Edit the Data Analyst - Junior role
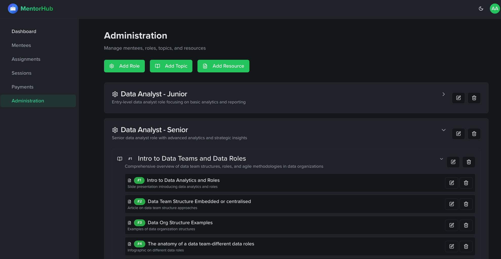The image size is (501, 259). [458, 98]
